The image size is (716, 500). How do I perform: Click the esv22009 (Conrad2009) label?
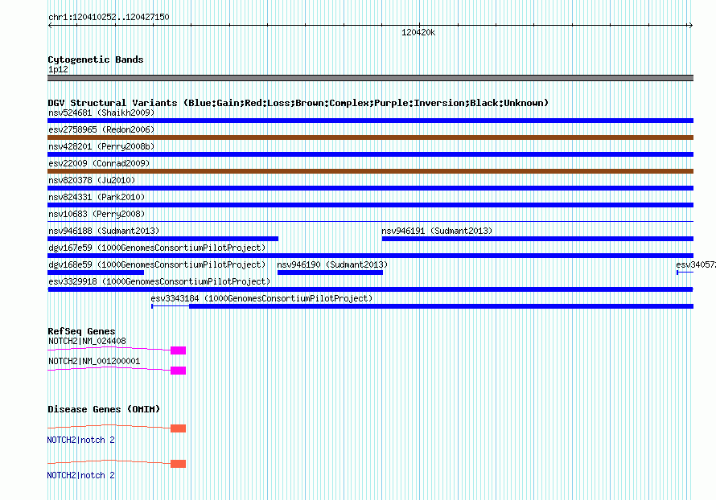click(99, 163)
